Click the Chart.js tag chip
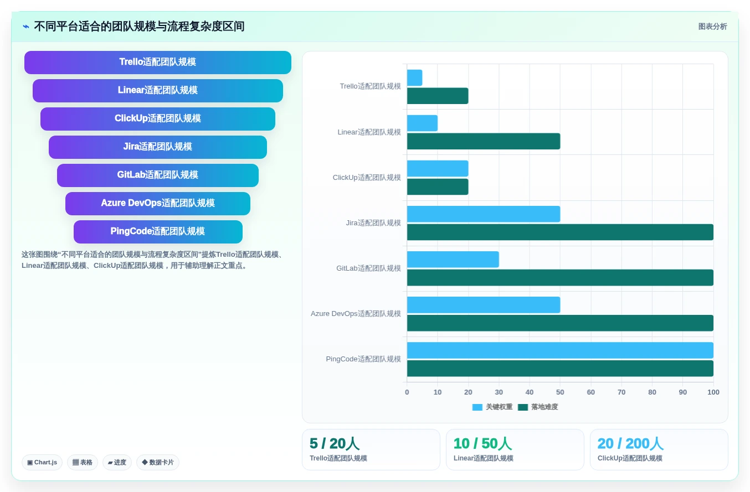 tap(42, 463)
